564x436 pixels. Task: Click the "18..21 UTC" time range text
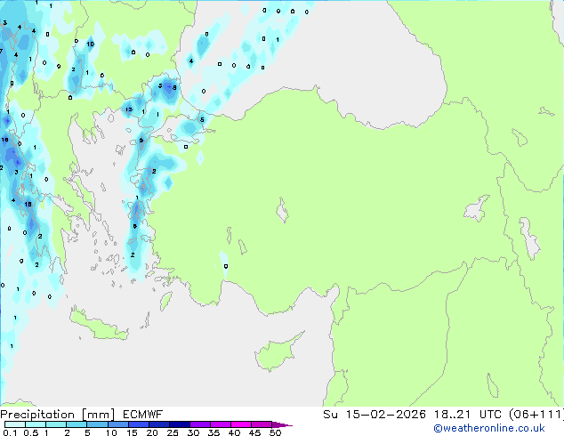[467, 415]
